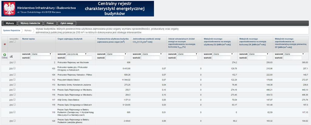The image size is (311, 125).
Task: Click the area value '11 944,02'
Action: 125,80
